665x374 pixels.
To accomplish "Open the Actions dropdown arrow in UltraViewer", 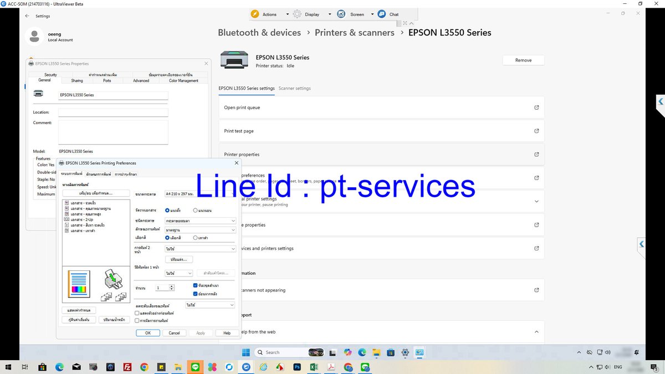I will pos(287,14).
